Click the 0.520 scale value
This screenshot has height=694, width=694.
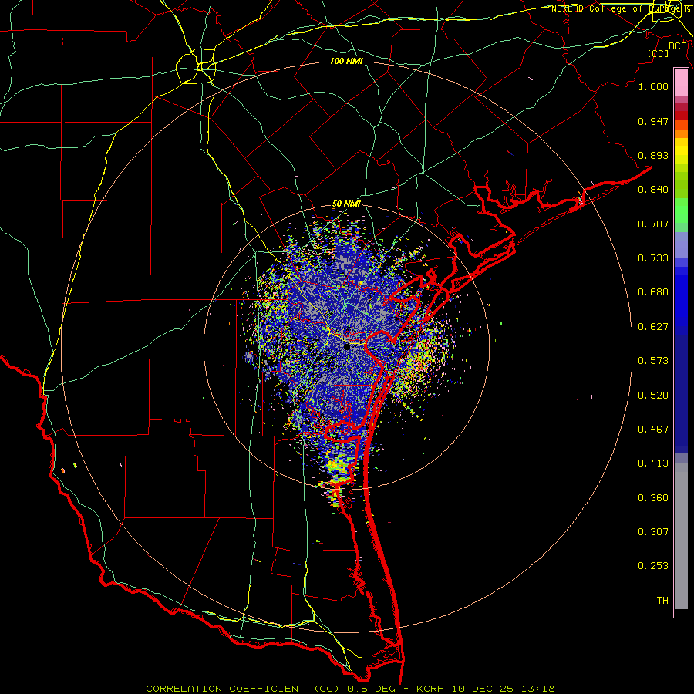653,396
